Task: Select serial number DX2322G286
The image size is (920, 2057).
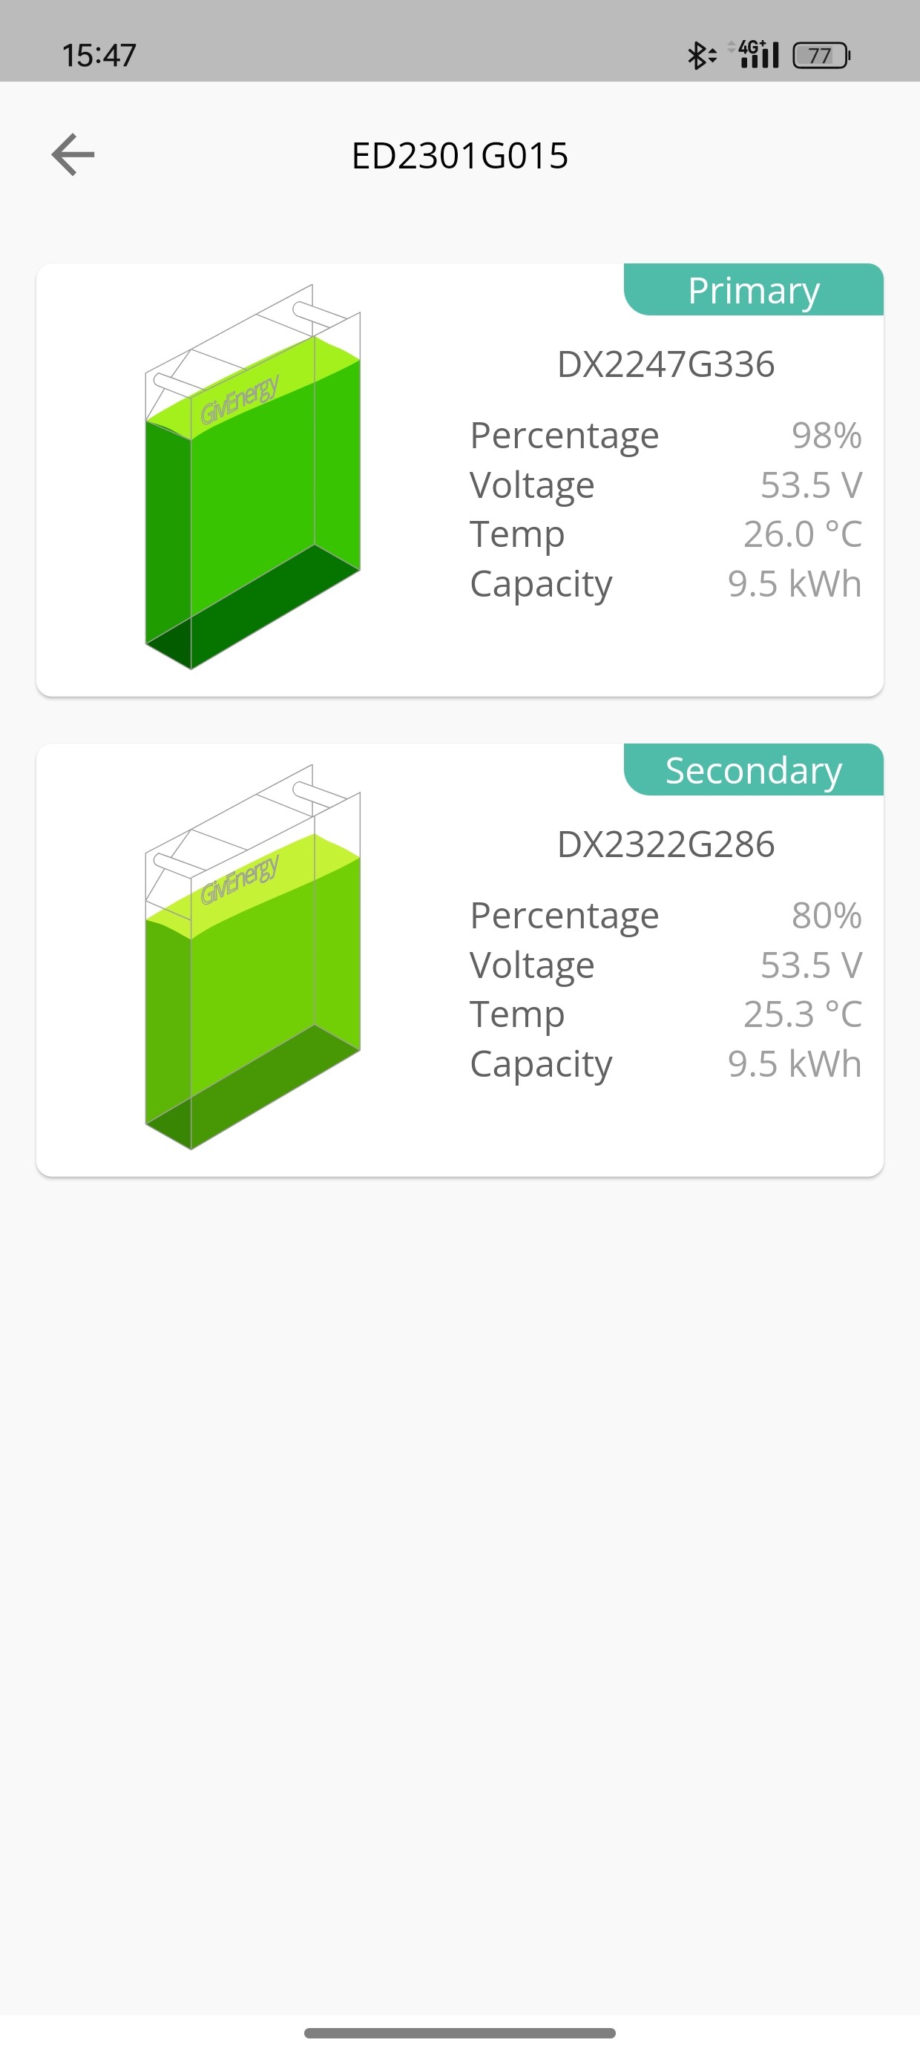Action: (x=666, y=844)
